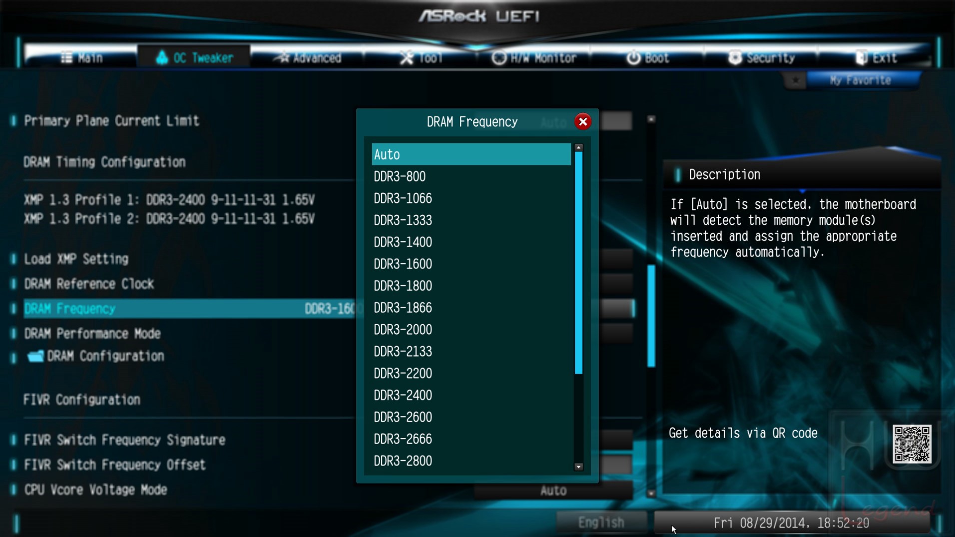
Task: Select the Load XMP Setting entry
Action: click(76, 259)
